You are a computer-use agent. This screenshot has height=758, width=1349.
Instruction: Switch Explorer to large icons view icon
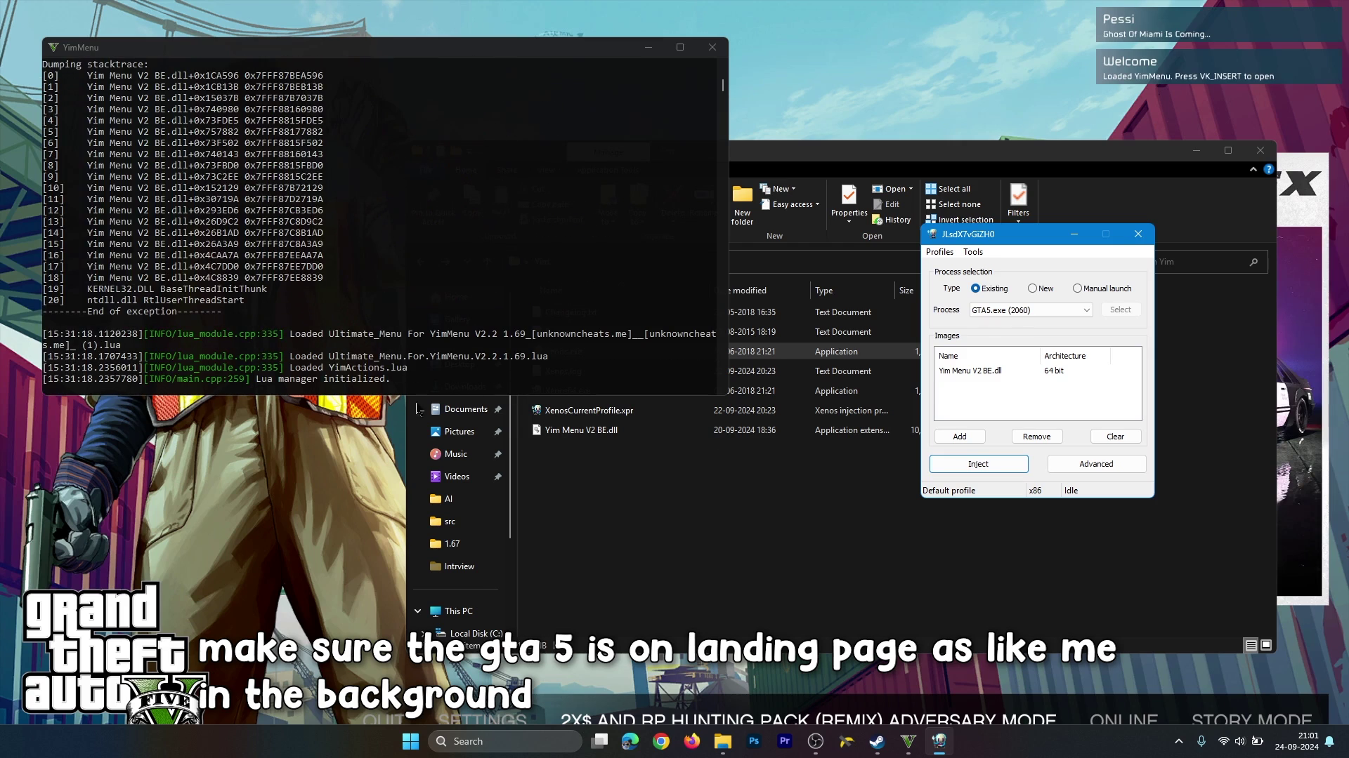tap(1266, 645)
